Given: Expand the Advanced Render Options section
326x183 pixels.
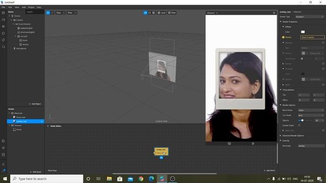Looking at the screenshot, I should [281, 136].
